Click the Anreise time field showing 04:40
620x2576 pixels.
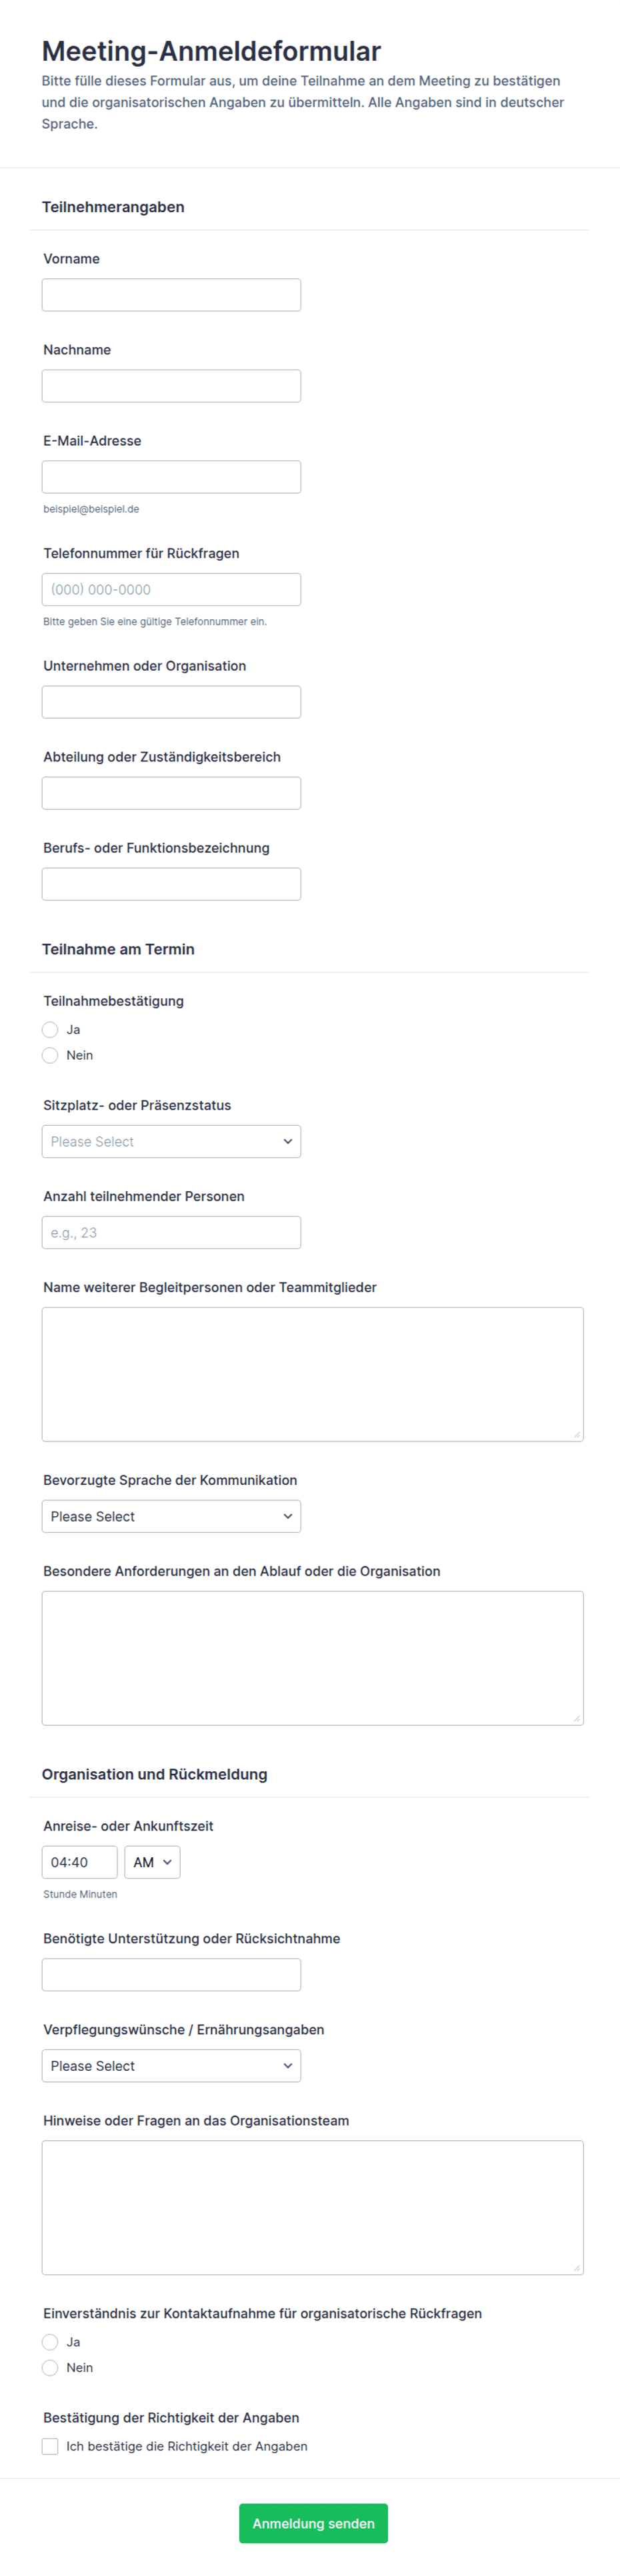pos(80,1863)
